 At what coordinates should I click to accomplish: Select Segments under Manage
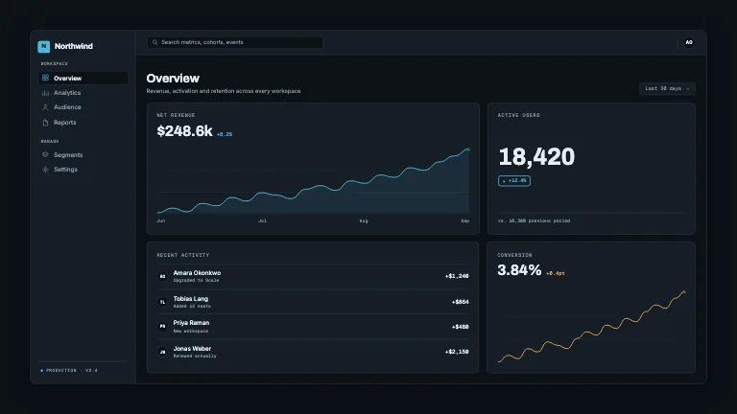pyautogui.click(x=83, y=155)
